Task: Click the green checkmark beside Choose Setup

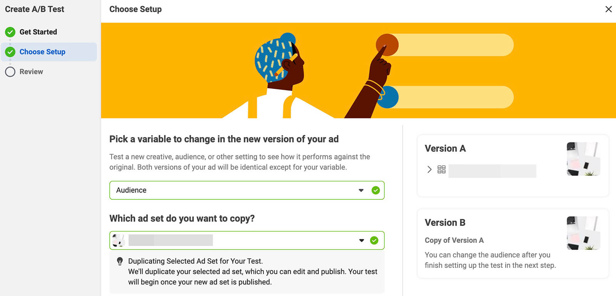Action: 10,52
